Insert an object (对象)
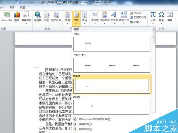Image resolution: width=178 pixels, height=133 pixels. point(135,22)
